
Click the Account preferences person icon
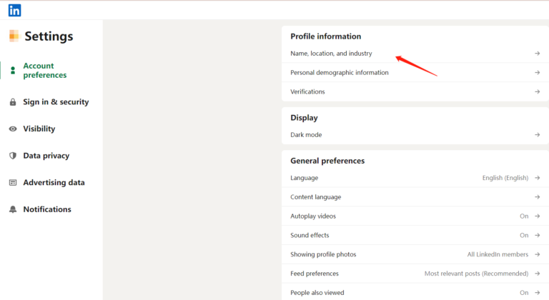click(13, 70)
